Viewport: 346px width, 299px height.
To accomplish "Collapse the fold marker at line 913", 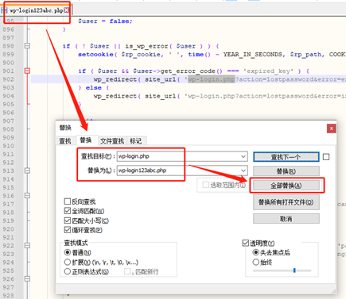I will [x=27, y=171].
